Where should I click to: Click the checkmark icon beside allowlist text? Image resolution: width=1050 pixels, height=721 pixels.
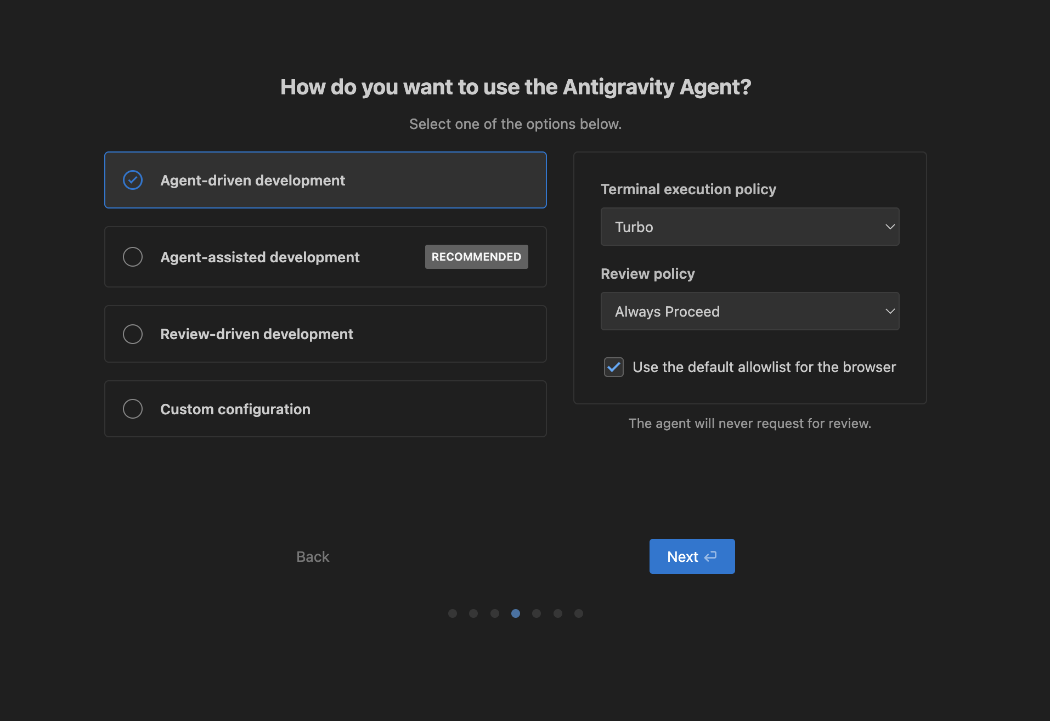click(x=613, y=367)
